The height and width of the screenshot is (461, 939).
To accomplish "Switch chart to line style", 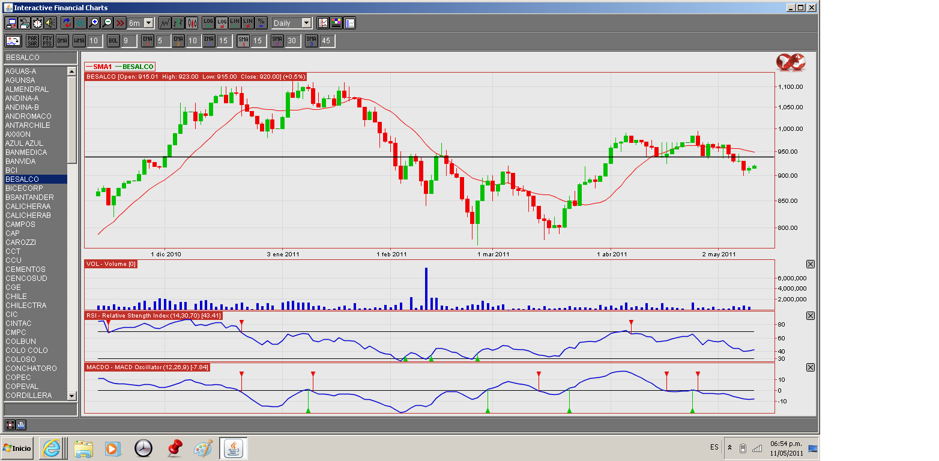I will point(165,23).
